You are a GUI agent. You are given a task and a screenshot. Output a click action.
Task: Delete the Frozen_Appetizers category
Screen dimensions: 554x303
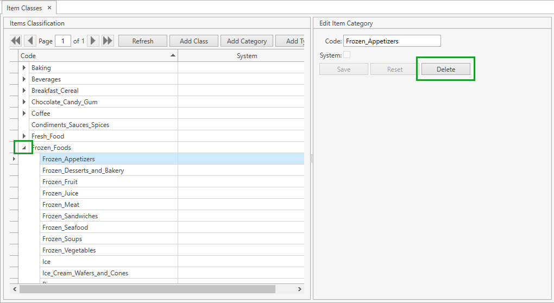coord(445,70)
